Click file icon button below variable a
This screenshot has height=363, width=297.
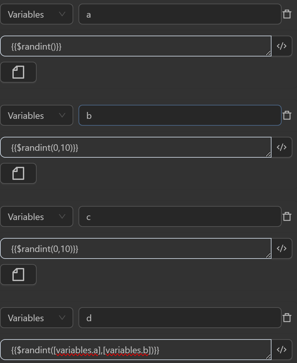click(18, 72)
